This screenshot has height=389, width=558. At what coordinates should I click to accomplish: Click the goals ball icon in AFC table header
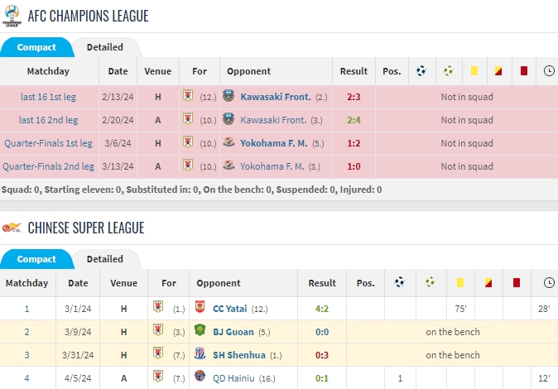[x=421, y=71]
